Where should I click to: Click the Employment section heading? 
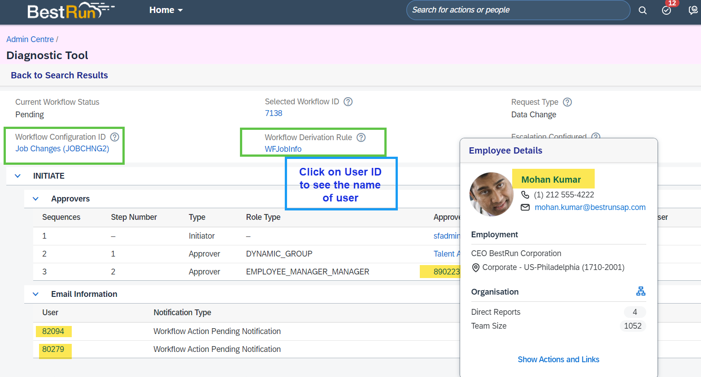coord(494,235)
